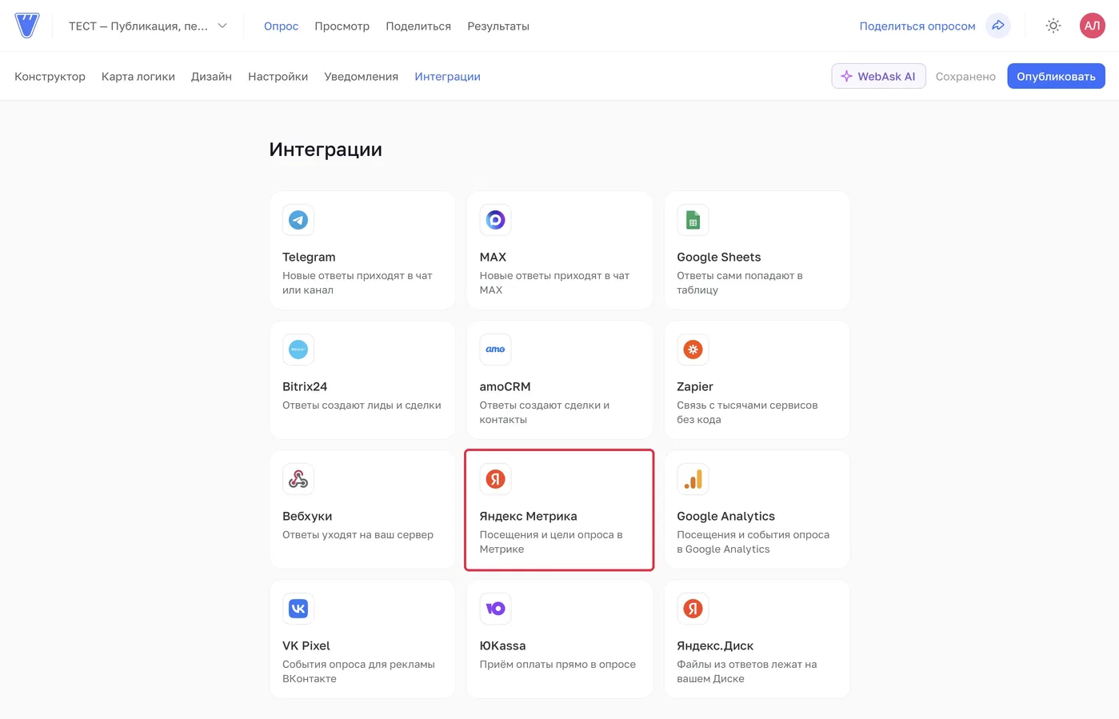Open the Google Sheets icon
The height and width of the screenshot is (719, 1119).
click(x=693, y=220)
